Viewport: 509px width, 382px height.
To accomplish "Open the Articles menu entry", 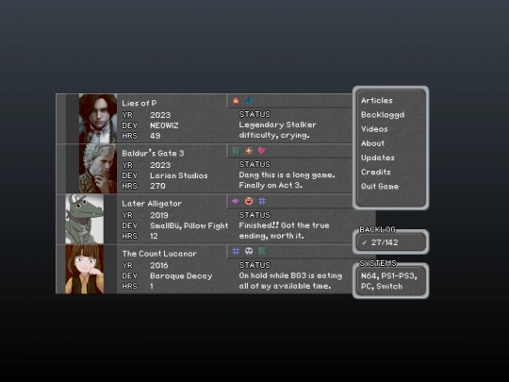I will pyautogui.click(x=377, y=100).
